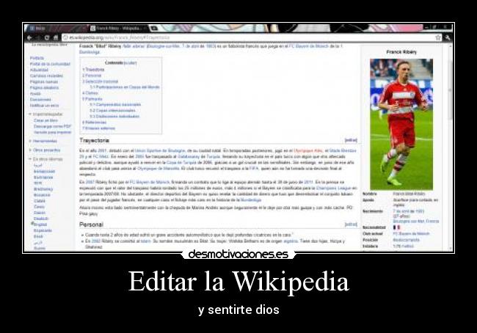Switch to Deutsch in the language list

[x=41, y=219]
